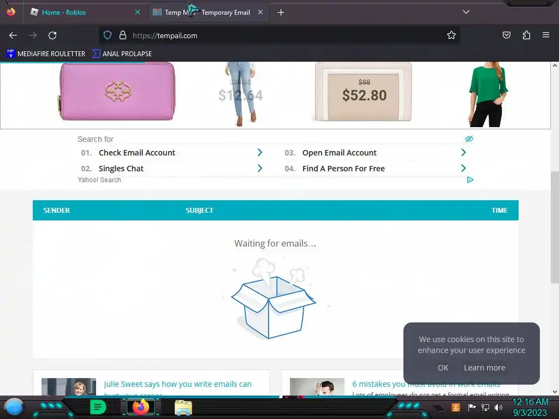Expand arrow beside Open Email Account

pos(463,153)
